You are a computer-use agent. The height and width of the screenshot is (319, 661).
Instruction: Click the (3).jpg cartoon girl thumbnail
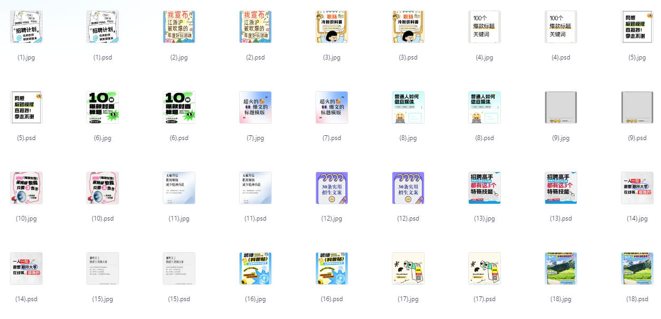332,27
